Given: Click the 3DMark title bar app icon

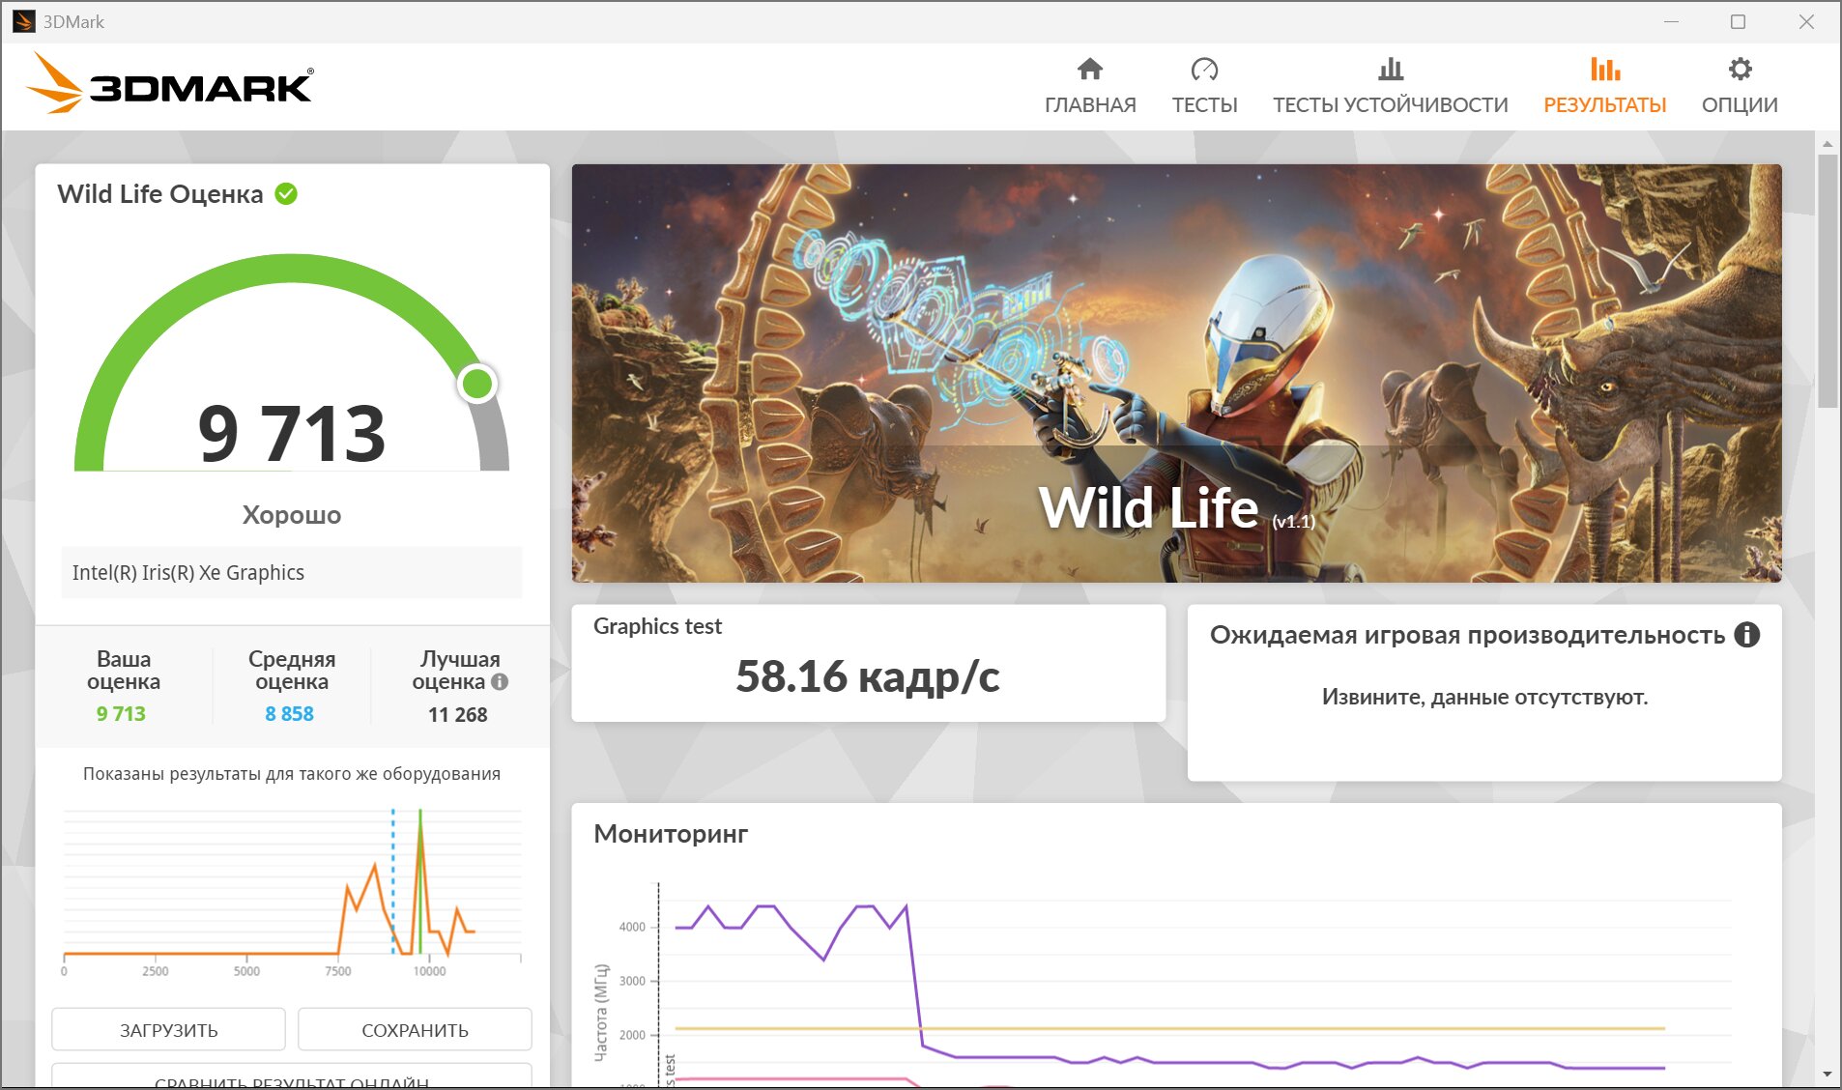Looking at the screenshot, I should pyautogui.click(x=23, y=21).
